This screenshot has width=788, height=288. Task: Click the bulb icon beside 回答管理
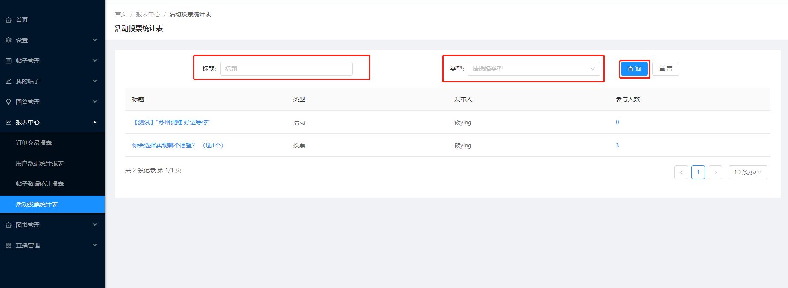point(9,102)
